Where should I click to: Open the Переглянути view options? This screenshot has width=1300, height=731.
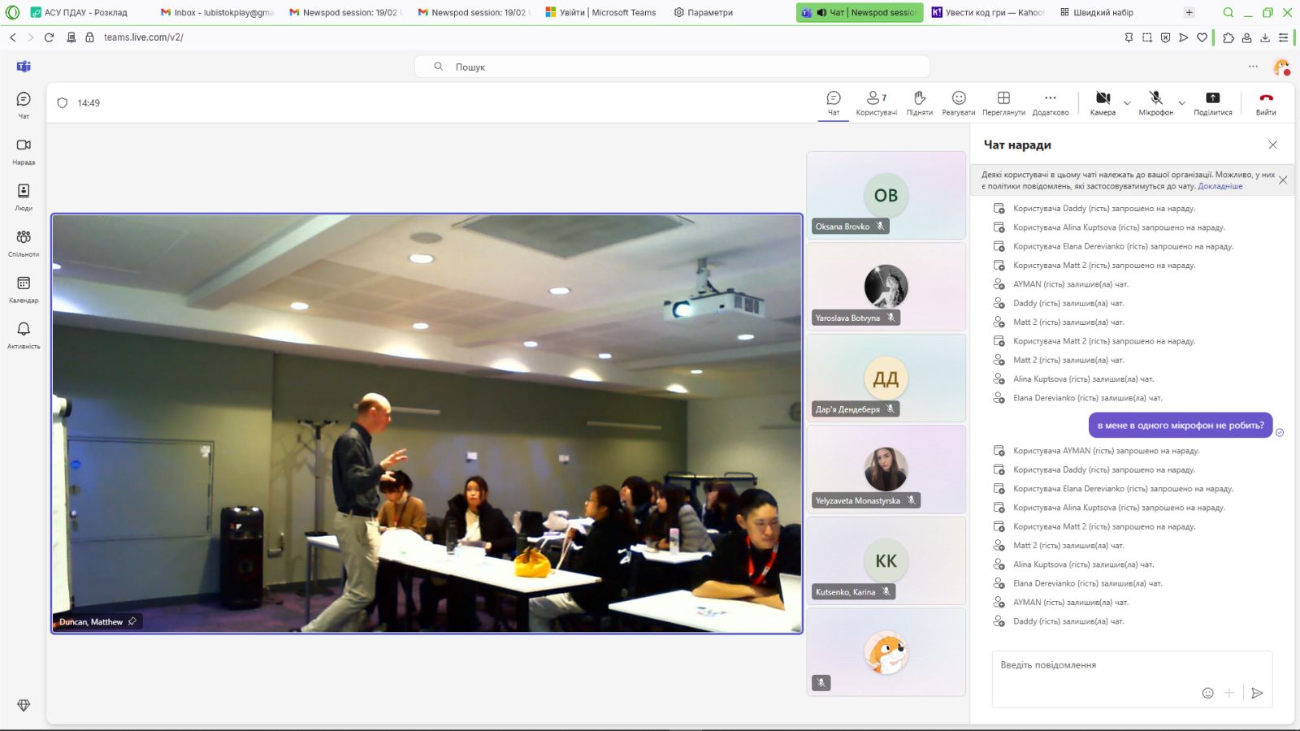pyautogui.click(x=1003, y=102)
